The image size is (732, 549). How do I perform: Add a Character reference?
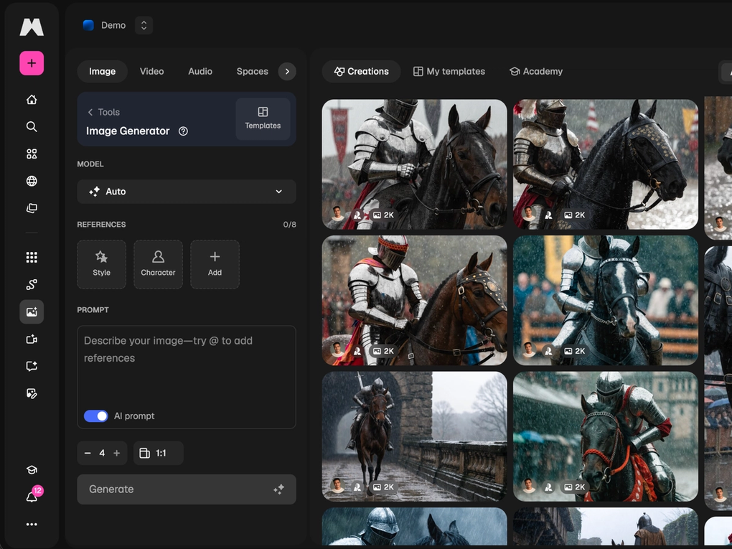tap(159, 264)
